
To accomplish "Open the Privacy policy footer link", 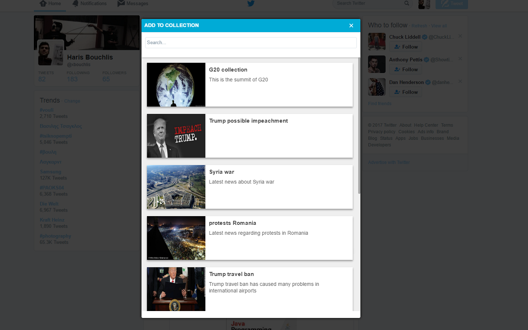I will [x=382, y=132].
